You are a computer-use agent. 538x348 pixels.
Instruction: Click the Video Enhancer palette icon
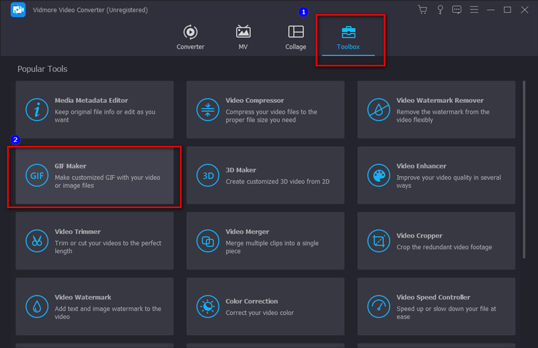(379, 176)
